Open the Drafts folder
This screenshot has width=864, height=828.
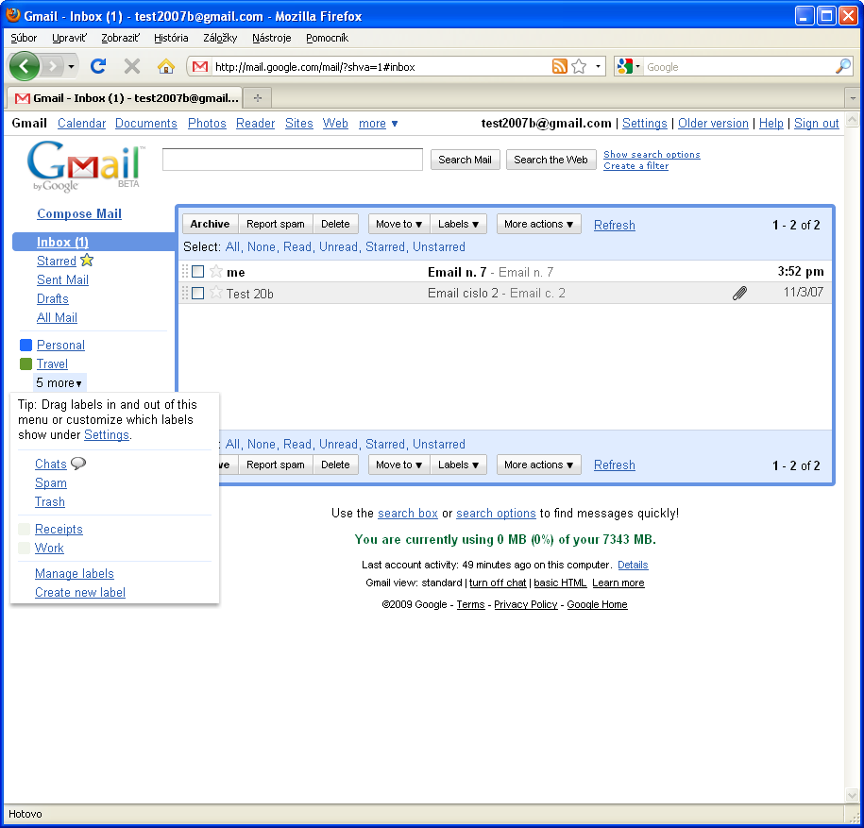(x=53, y=298)
